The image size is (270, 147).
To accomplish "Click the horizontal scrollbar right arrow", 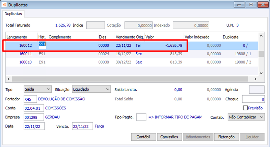I will [255, 79].
